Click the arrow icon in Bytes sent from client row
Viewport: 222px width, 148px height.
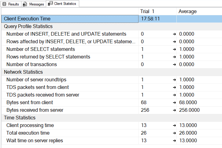pyautogui.click(x=174, y=103)
